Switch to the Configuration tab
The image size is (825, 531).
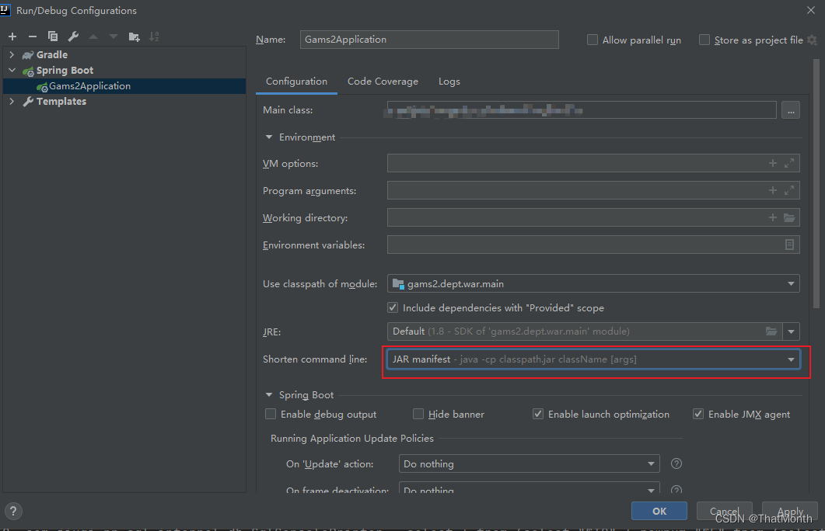[296, 82]
